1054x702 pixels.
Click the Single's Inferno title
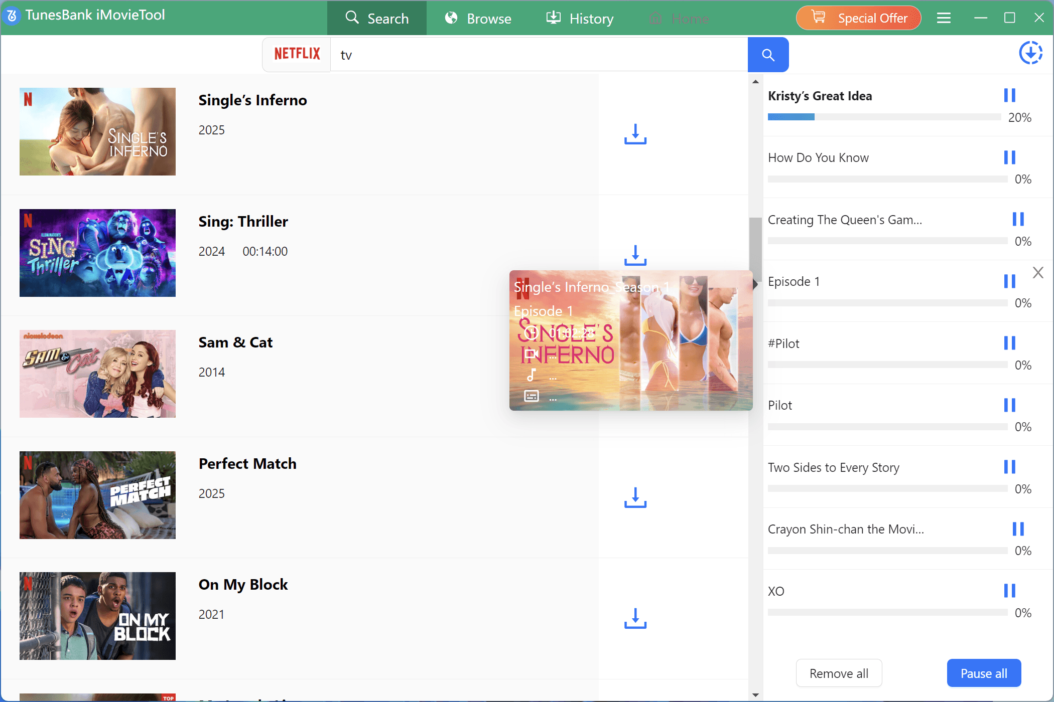tap(252, 100)
